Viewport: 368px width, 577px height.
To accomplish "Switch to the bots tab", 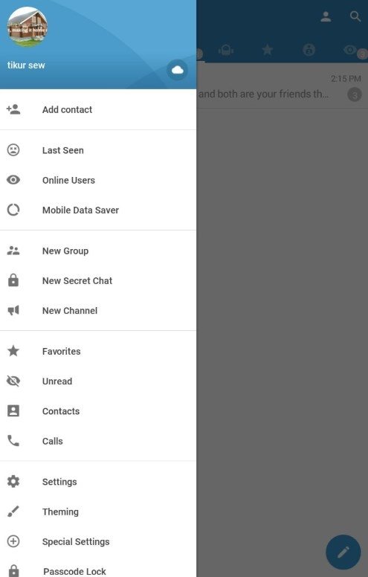I will coord(226,49).
